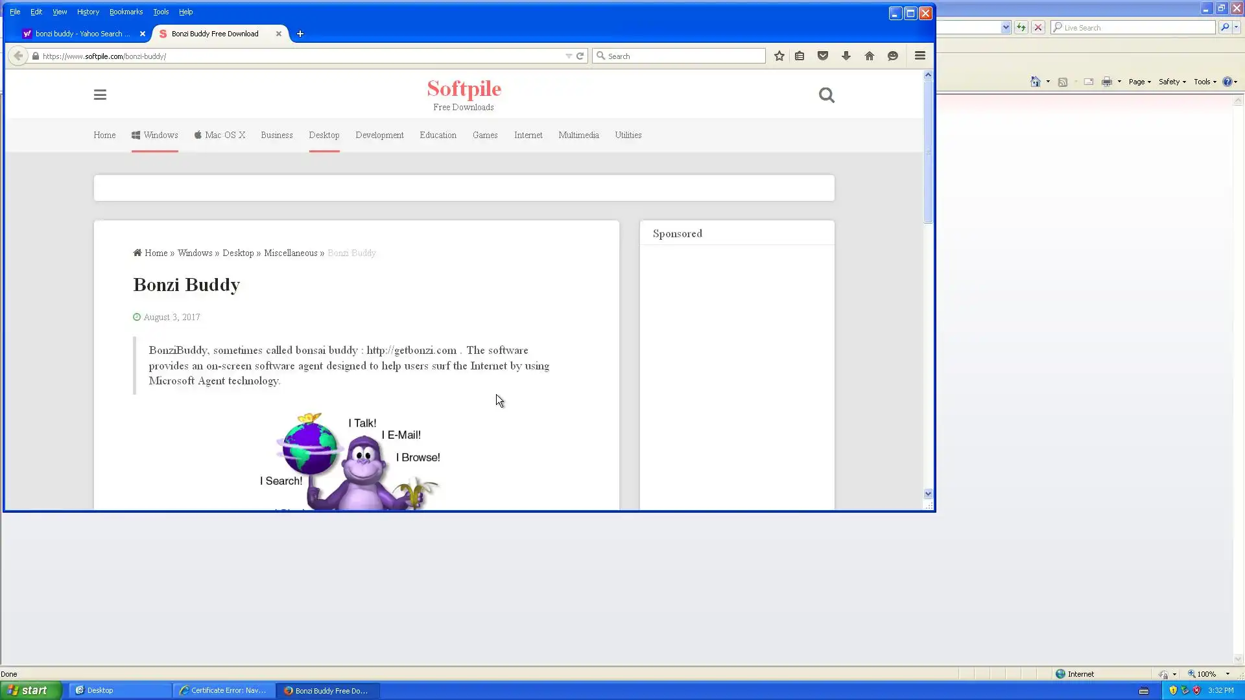1245x700 pixels.
Task: Reload the current page
Action: click(x=580, y=56)
